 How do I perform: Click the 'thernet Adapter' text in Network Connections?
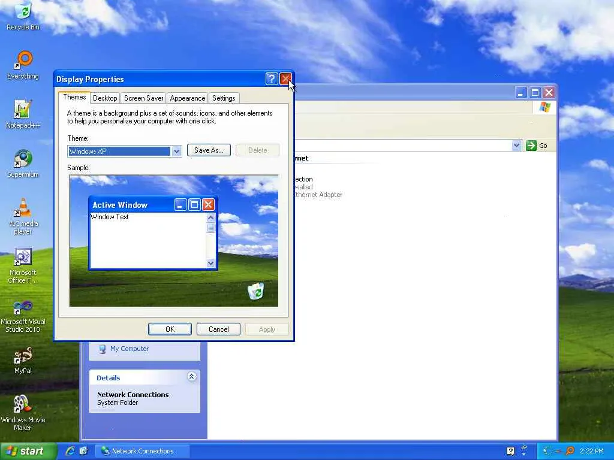318,195
